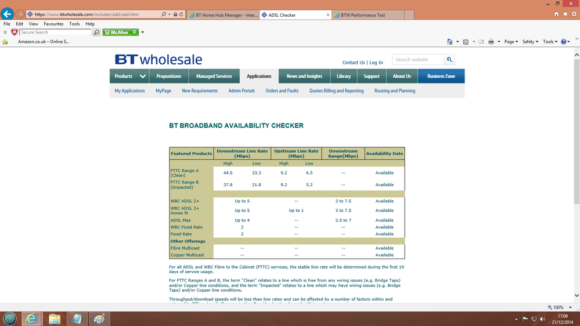This screenshot has width=580, height=326.
Task: Open Quotes Billing and Reporting link
Action: [336, 90]
